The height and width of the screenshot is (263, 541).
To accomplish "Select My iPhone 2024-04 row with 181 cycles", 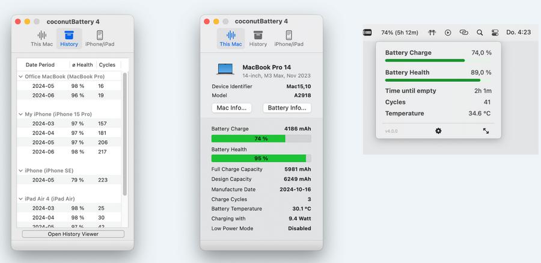I will coord(69,133).
